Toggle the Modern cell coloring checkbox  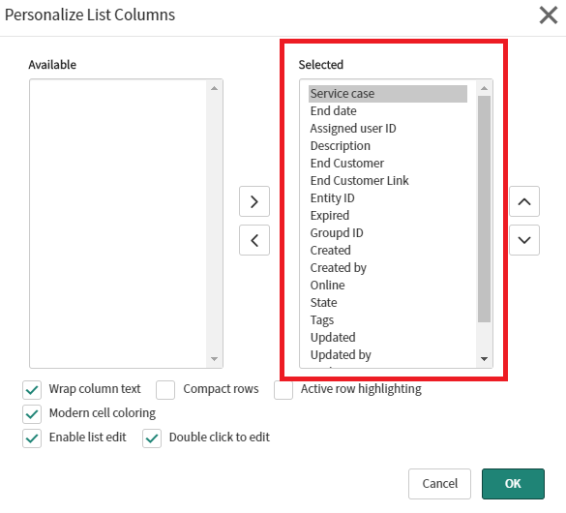[32, 413]
